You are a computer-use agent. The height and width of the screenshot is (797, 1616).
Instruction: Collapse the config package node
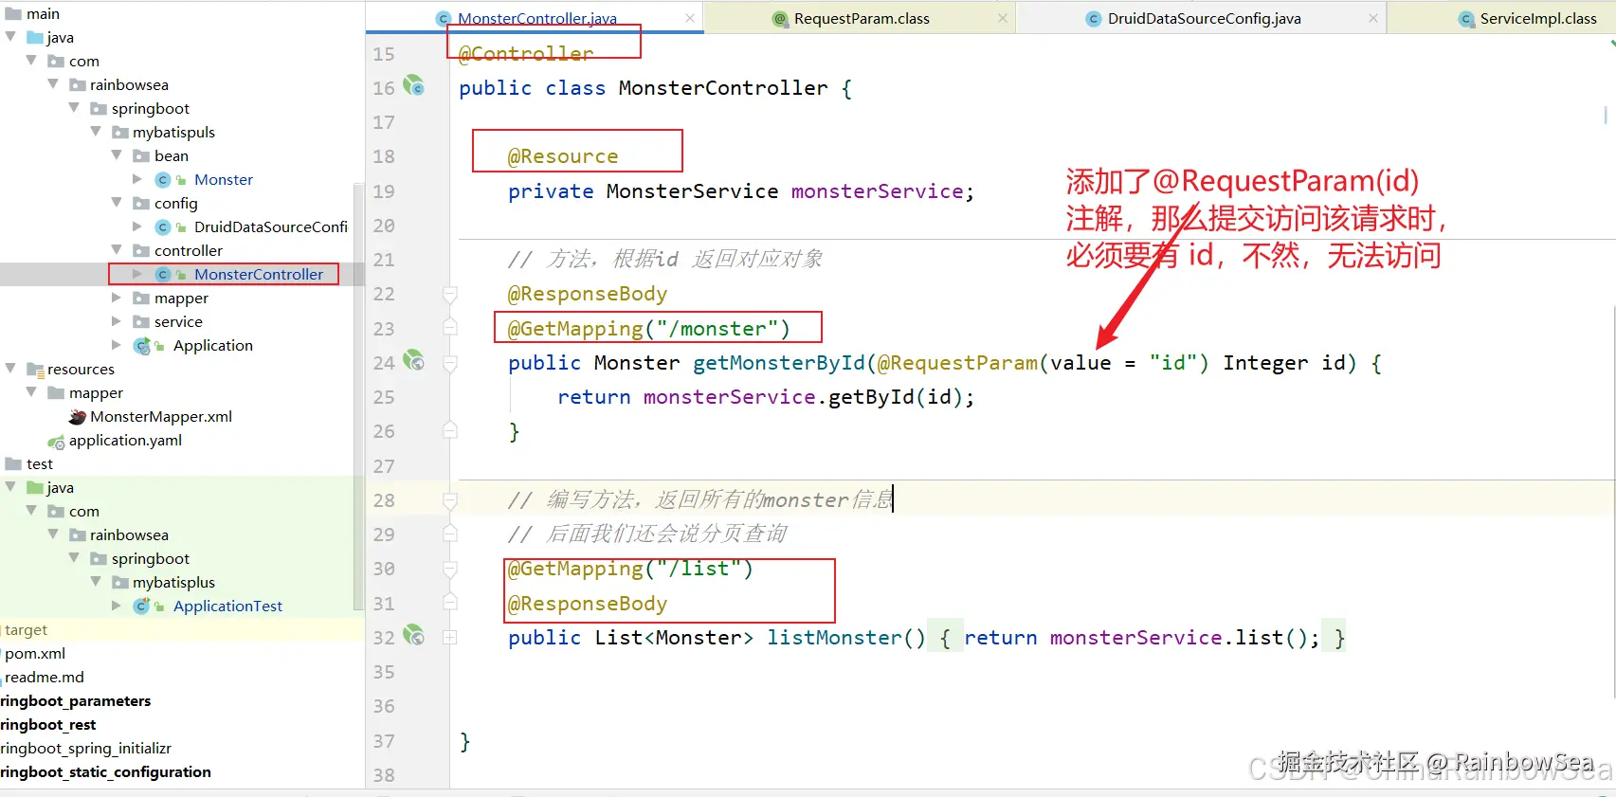117,202
